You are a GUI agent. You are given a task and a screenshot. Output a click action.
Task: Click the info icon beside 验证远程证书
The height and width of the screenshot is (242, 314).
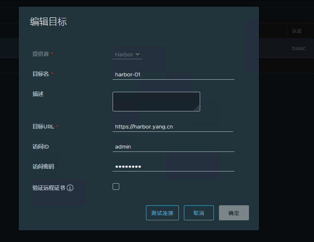70,188
